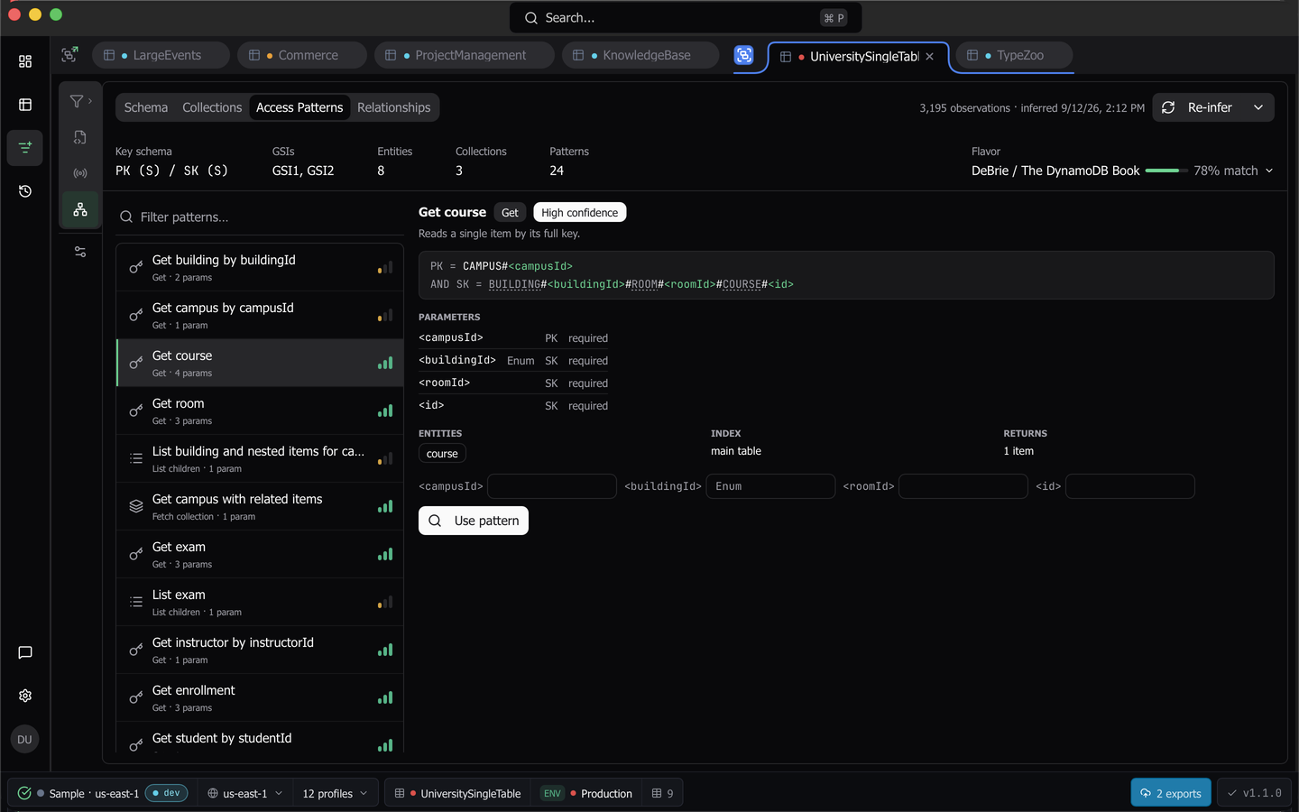Click the DU user avatar
Viewport: 1299px width, 812px height.
coord(24,740)
